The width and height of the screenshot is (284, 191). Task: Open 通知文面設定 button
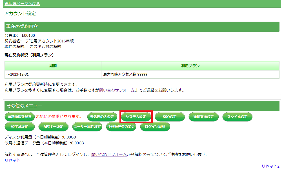point(204,117)
